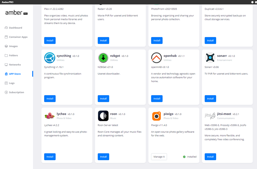Screen dimensions: 257x169
Task: Click the 'Sonarr v3.06' text
Action: [212, 67]
